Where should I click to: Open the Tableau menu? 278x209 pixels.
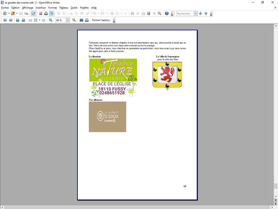pyautogui.click(x=64, y=8)
